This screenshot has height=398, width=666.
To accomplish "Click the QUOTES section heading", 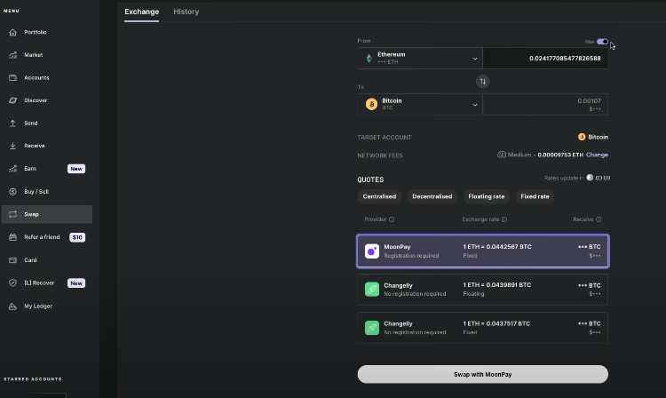I will pyautogui.click(x=370, y=179).
